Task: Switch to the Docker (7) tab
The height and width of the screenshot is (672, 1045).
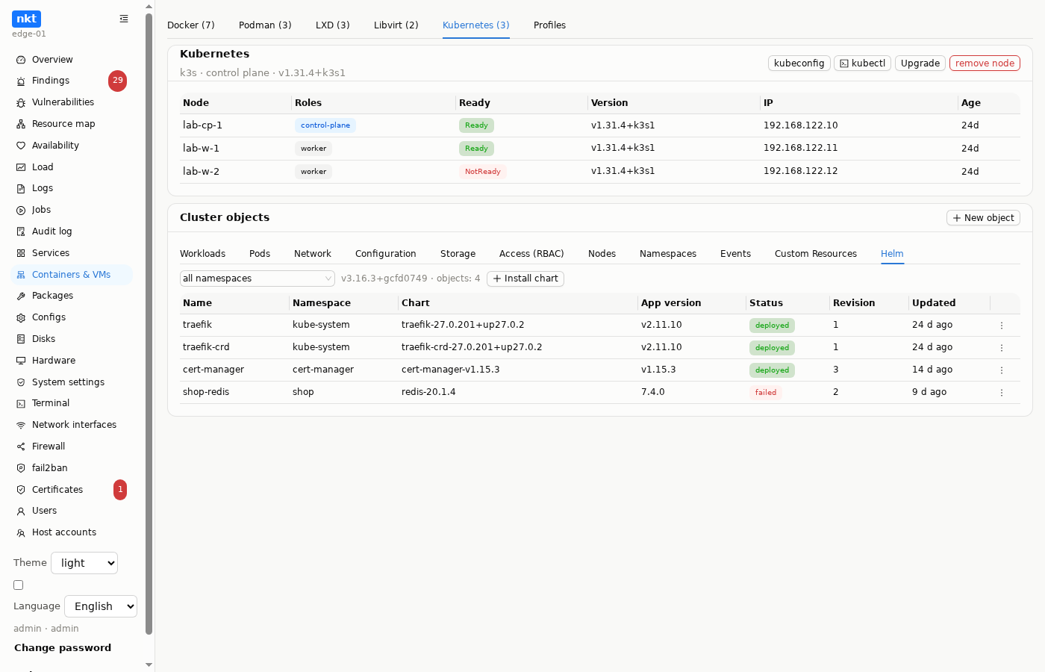Action: tap(191, 25)
